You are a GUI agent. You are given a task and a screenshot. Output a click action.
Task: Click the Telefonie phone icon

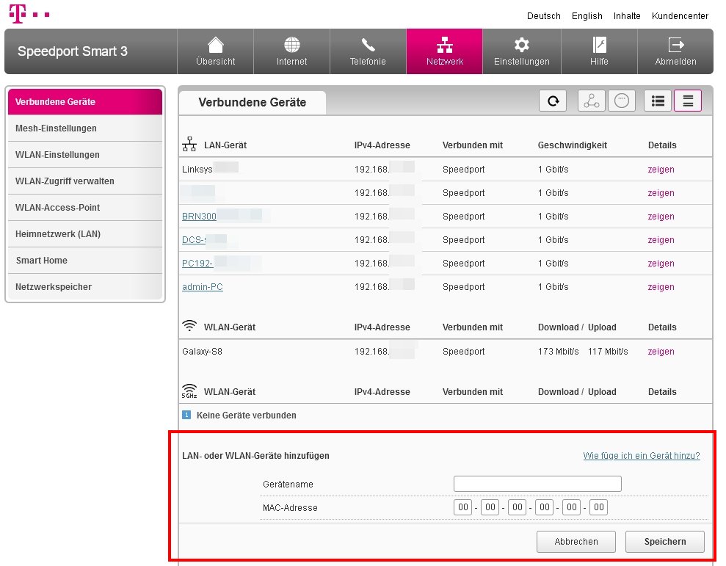pos(368,50)
